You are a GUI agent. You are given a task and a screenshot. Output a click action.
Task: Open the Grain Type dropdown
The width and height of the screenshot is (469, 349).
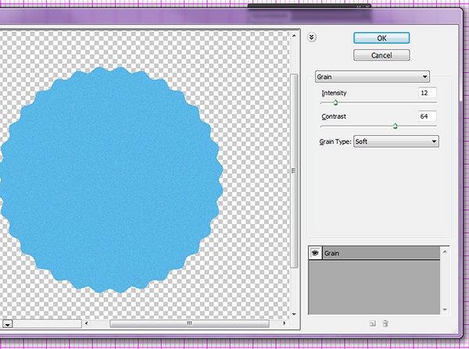(x=396, y=141)
